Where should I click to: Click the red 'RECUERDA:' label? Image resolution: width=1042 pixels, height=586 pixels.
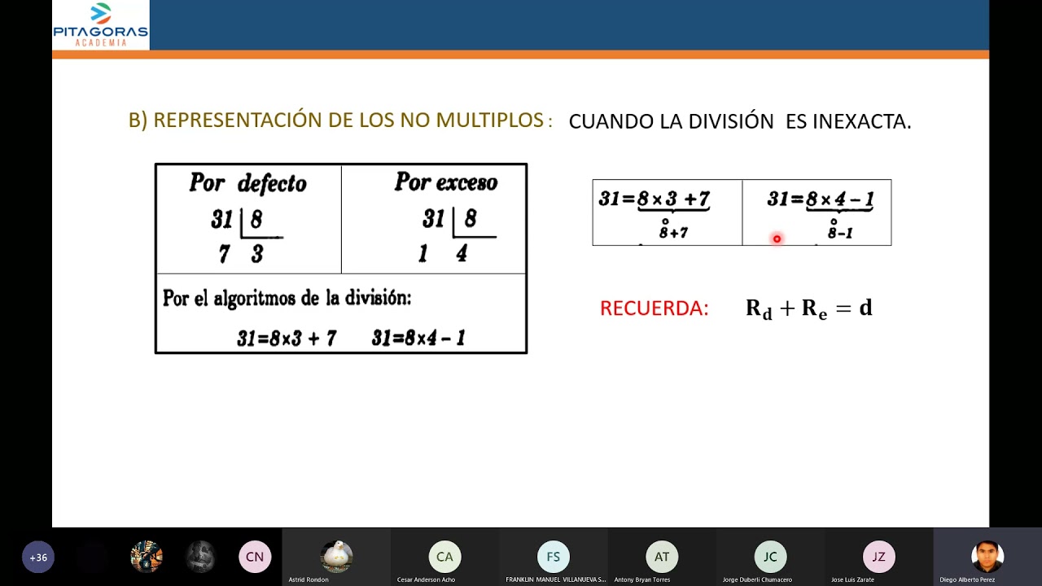click(x=654, y=308)
